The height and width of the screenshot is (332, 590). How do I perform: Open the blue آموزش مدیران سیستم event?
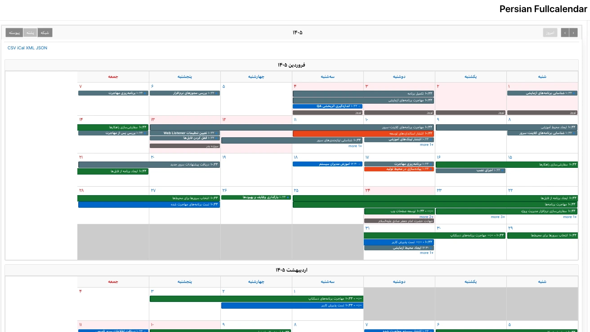(x=327, y=164)
